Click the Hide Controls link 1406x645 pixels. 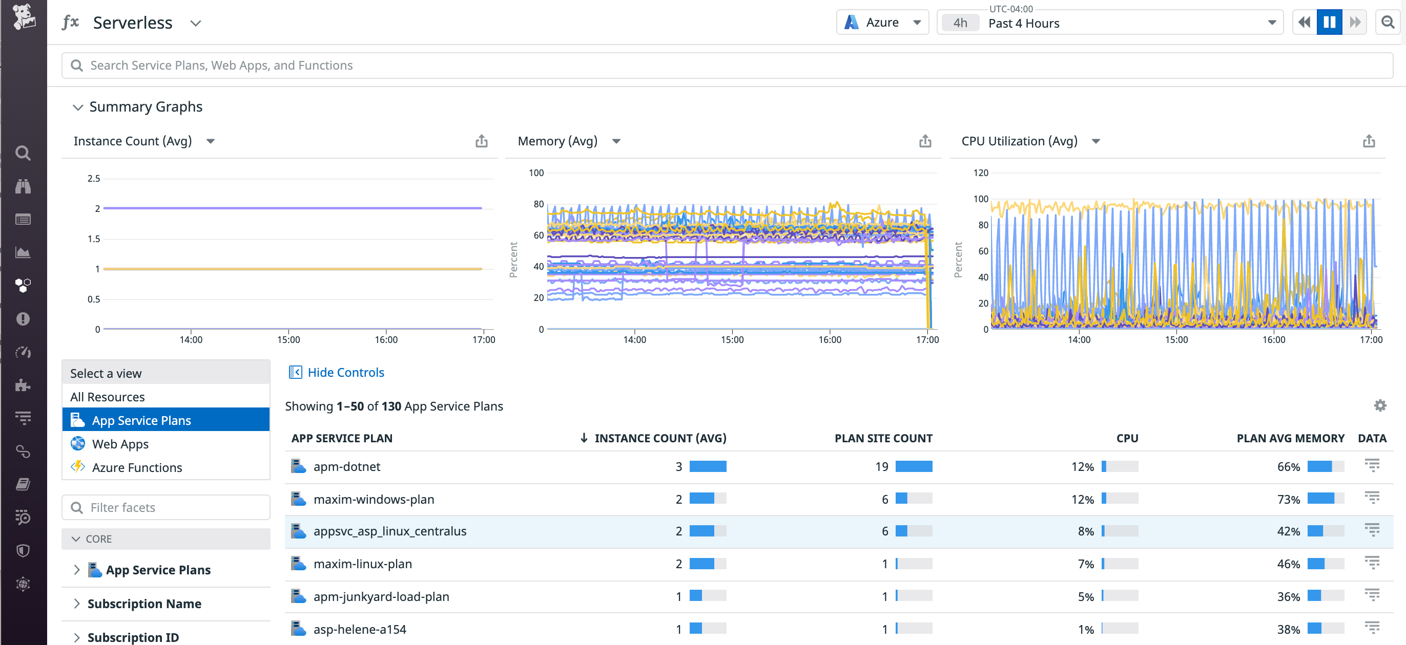346,372
